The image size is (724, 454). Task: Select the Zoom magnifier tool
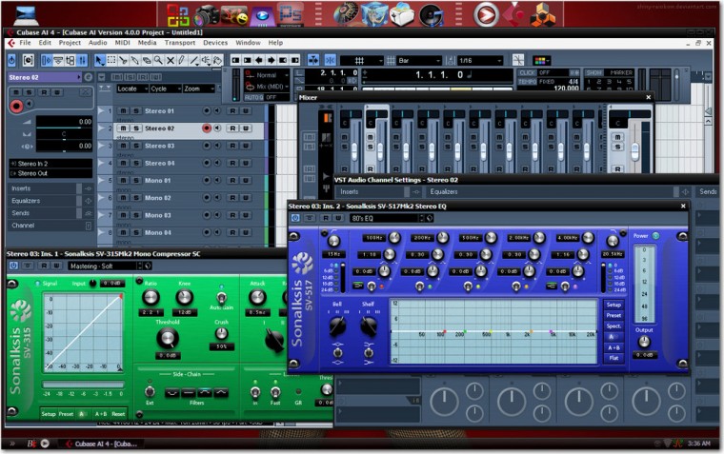158,61
